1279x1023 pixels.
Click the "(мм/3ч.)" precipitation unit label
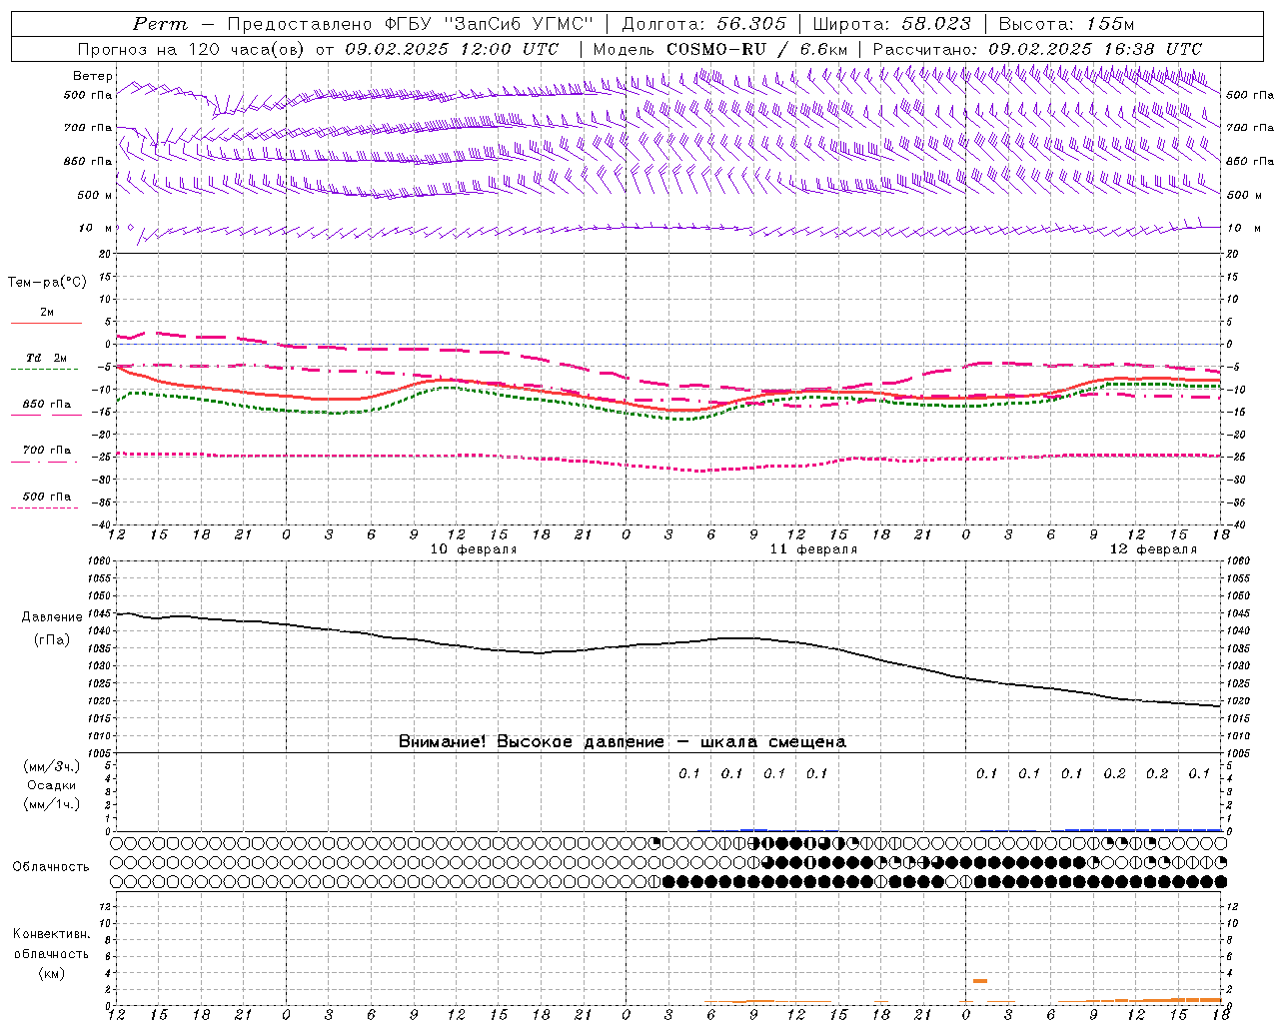click(x=51, y=766)
